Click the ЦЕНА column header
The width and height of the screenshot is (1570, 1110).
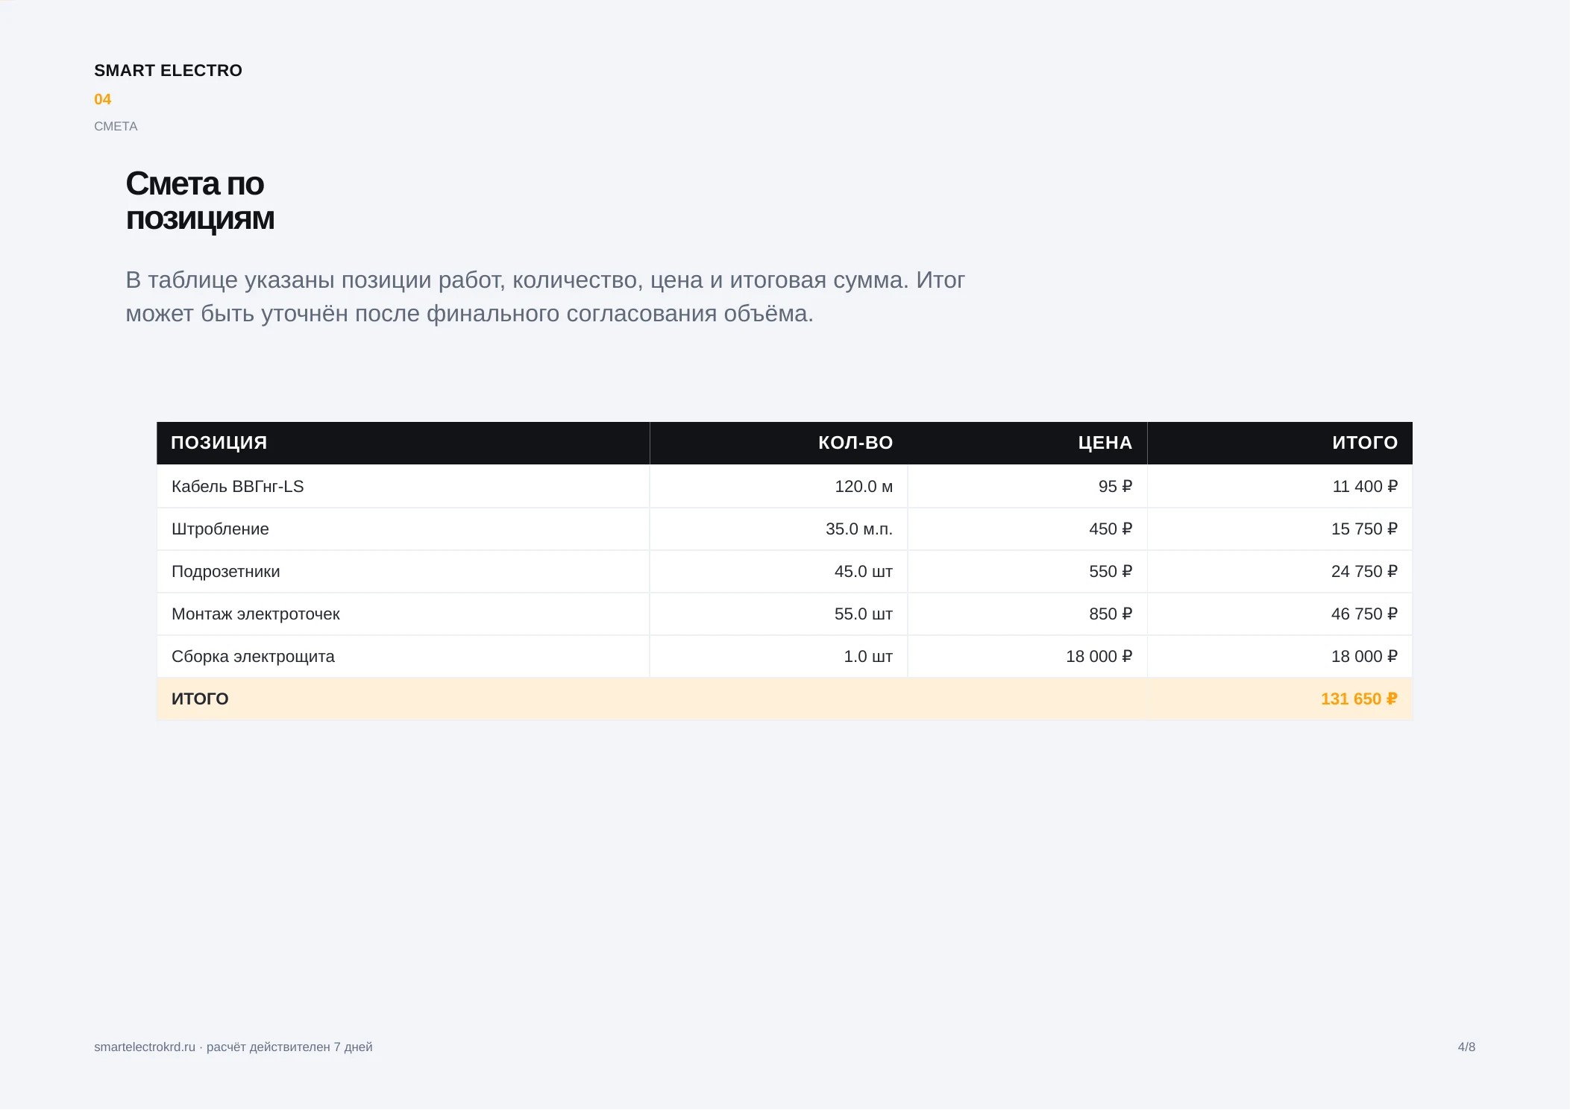(x=1105, y=443)
